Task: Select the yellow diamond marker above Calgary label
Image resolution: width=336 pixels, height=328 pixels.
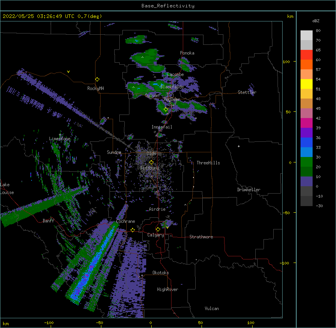Action: coord(158,229)
